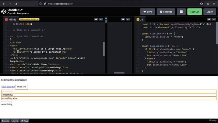218x123 pixels.
Task: Click the JS editor vertical scrollbar
Action: pos(217,33)
